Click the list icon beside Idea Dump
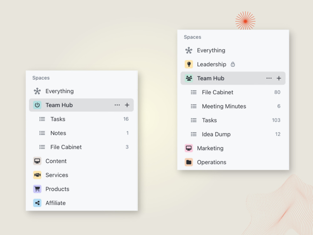 coord(194,134)
